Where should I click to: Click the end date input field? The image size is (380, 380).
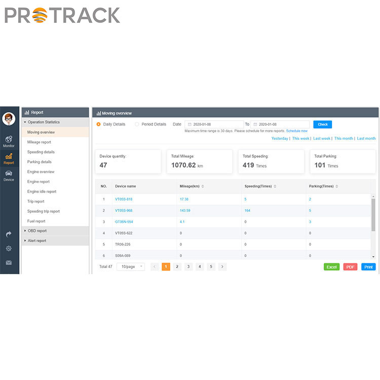point(280,124)
